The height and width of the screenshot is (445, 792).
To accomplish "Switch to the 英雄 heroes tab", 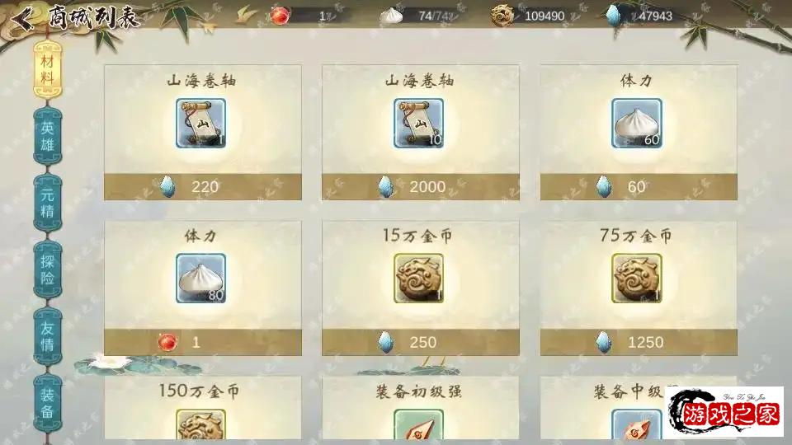I will click(x=48, y=136).
